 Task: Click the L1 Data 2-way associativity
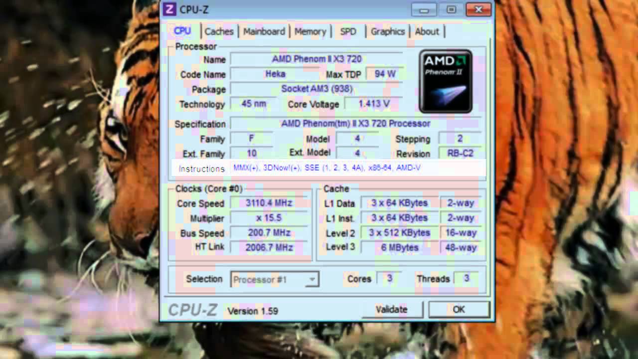point(461,203)
